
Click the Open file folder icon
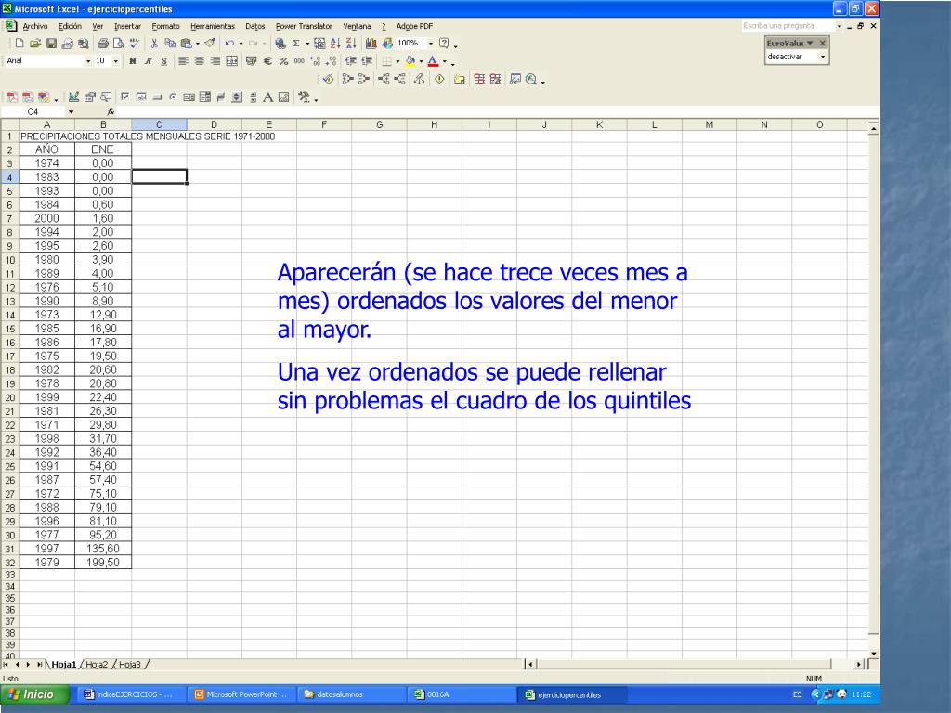35,43
